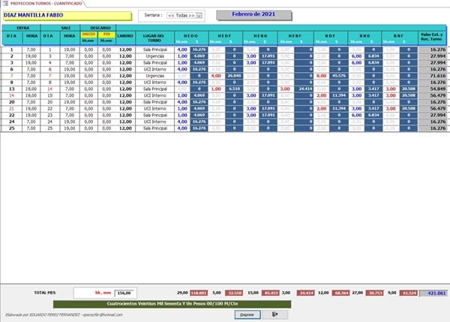The image size is (450, 322).
Task: Click the LABORO column header
Action: (125, 36)
